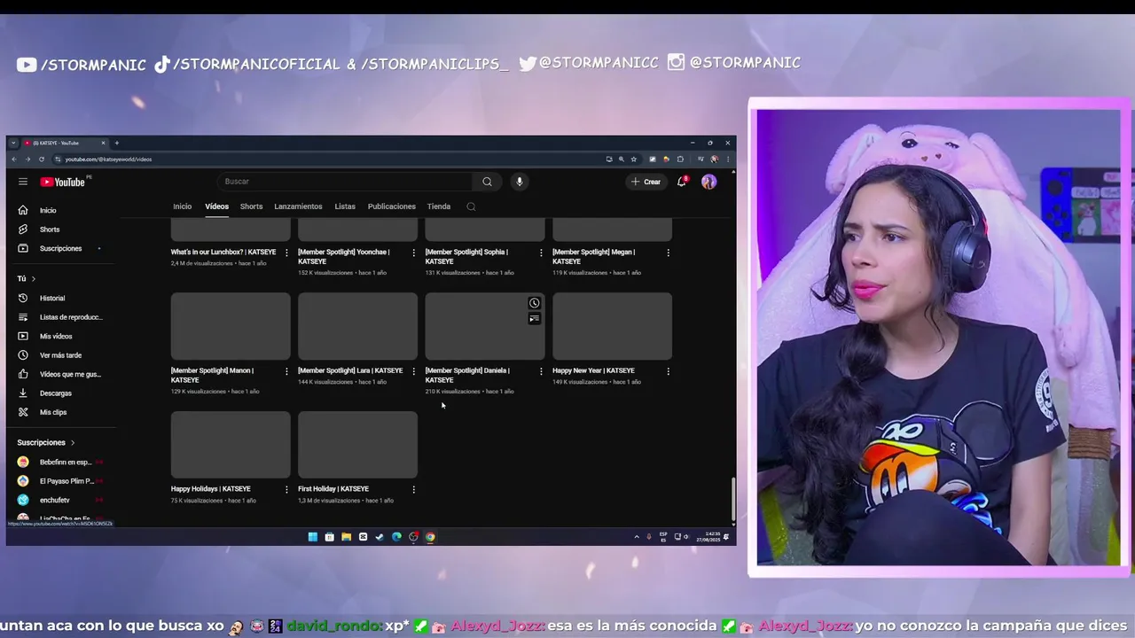
Task: Open Steam from the taskbar
Action: point(380,537)
